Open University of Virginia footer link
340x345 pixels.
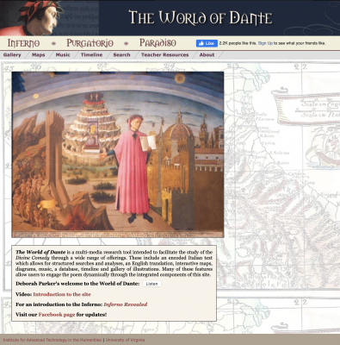pos(125,340)
